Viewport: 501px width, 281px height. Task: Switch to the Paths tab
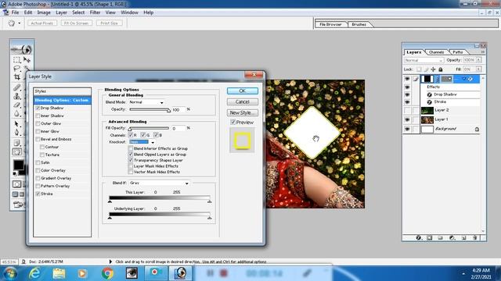457,52
